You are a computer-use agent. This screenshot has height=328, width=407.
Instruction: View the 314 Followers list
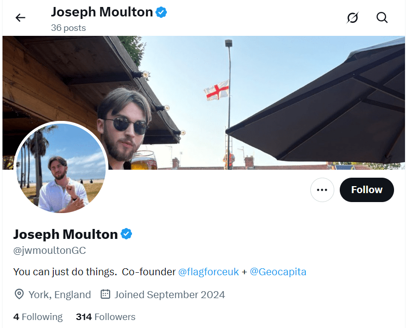click(106, 317)
